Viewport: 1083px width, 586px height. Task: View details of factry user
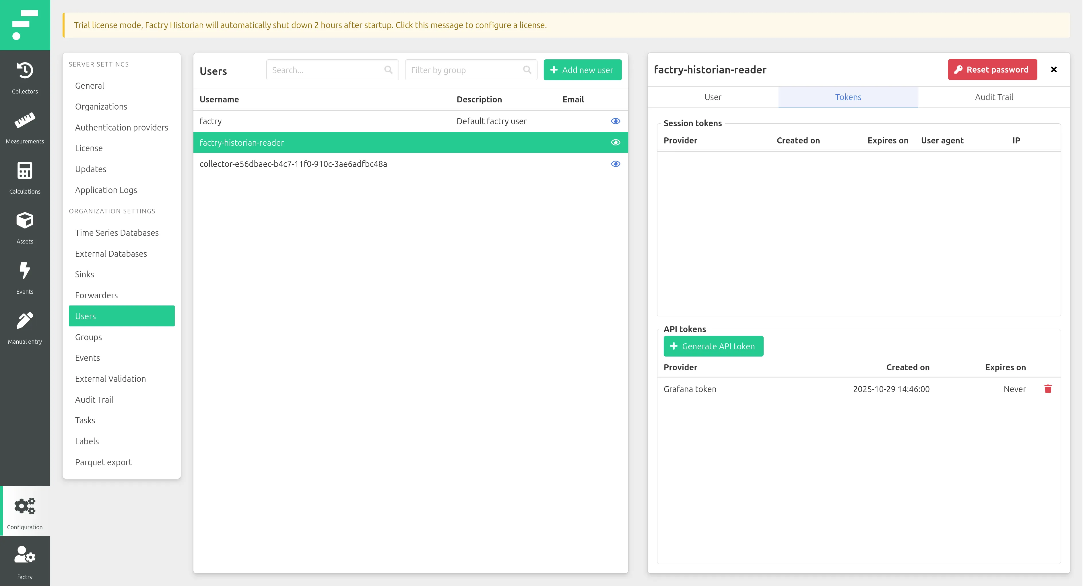[x=616, y=121]
